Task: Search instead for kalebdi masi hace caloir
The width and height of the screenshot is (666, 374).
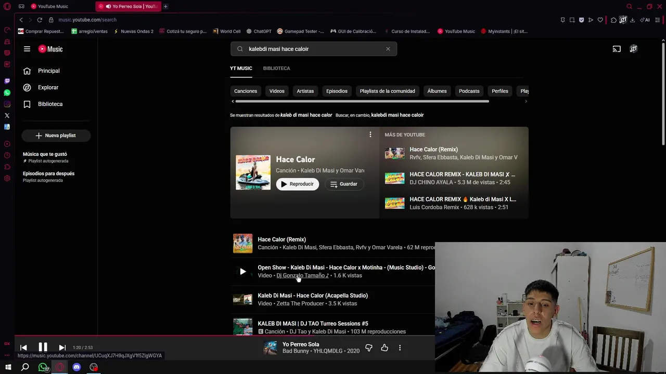Action: [398, 115]
